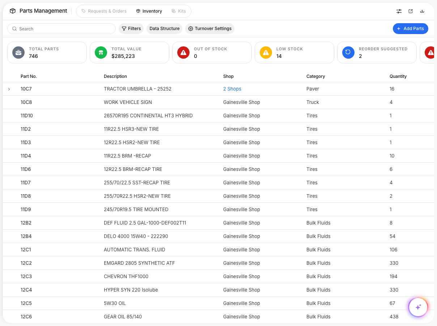
Task: Click AUTOMATIC TRANS. FLUID description
Action: (135, 250)
